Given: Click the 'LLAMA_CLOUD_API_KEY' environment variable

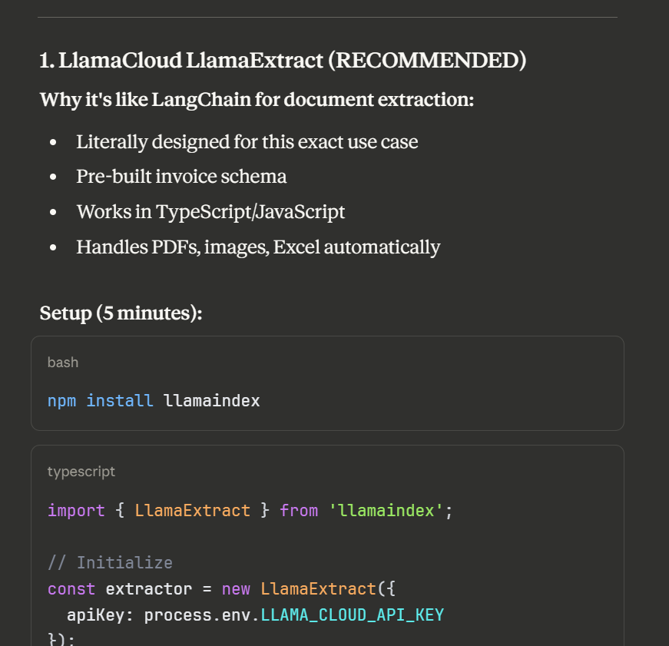Looking at the screenshot, I should point(352,615).
